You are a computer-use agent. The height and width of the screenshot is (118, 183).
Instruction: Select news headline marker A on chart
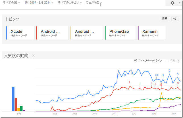coord(178,74)
